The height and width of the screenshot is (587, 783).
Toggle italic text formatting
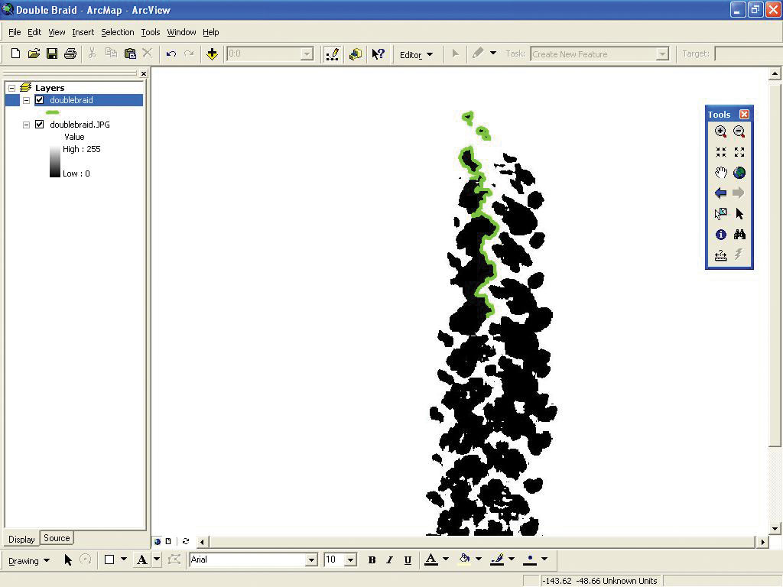(x=389, y=560)
